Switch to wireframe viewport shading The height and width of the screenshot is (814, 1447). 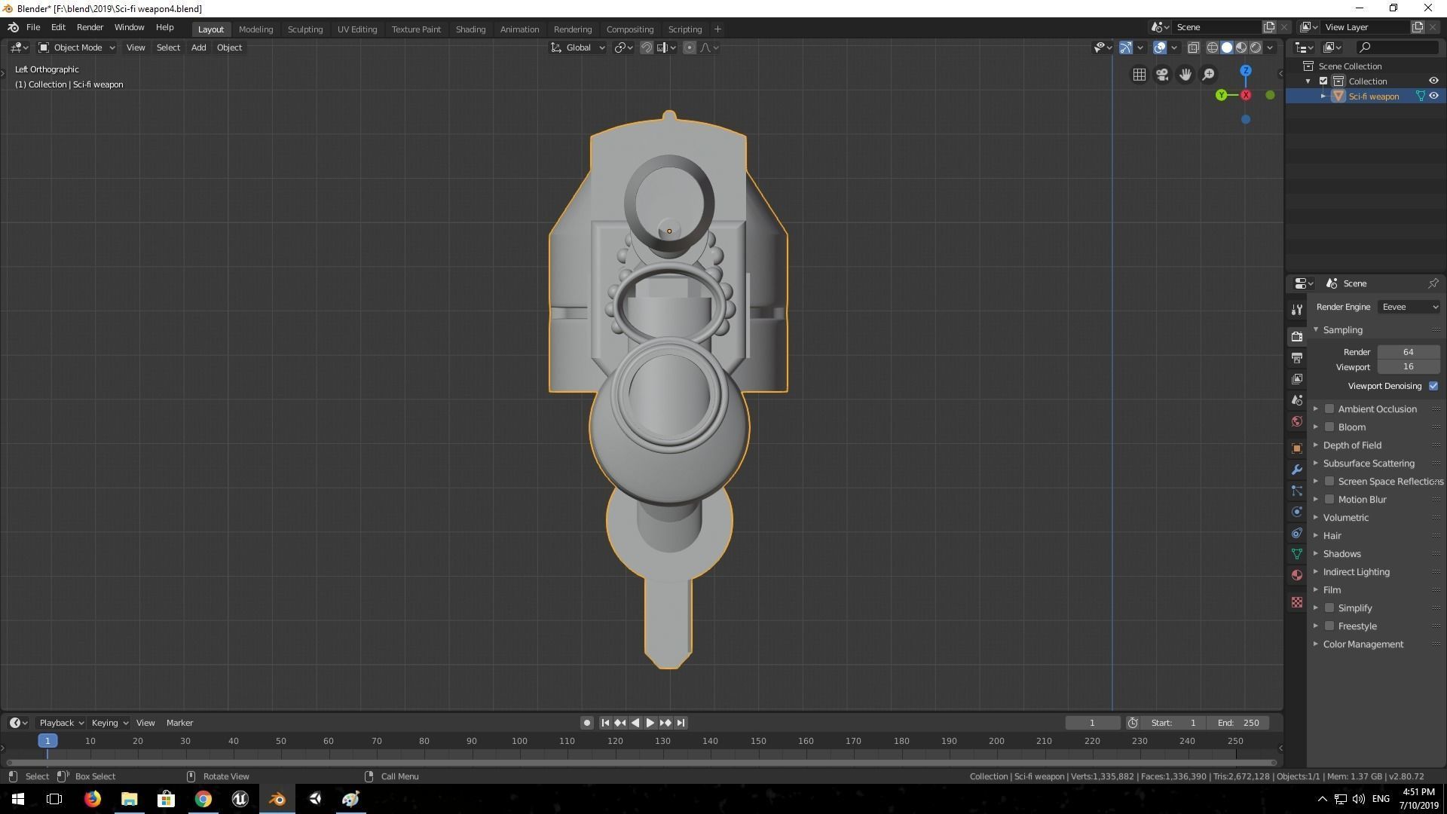1213,47
